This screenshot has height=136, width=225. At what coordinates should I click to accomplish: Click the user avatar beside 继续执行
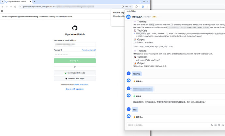[x=128, y=73]
